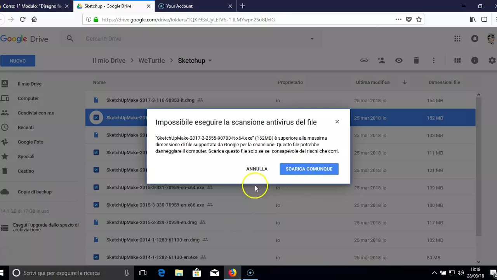Click the Scarica comunque button
The image size is (497, 280).
tap(309, 169)
